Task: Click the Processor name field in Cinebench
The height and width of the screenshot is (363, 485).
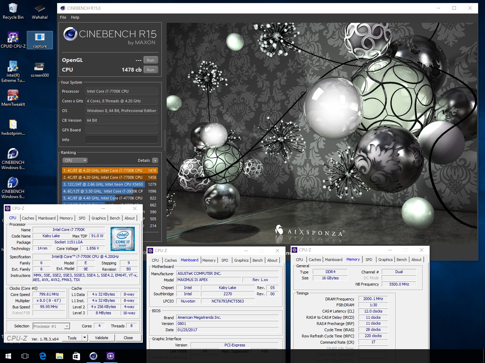Action: [122, 91]
